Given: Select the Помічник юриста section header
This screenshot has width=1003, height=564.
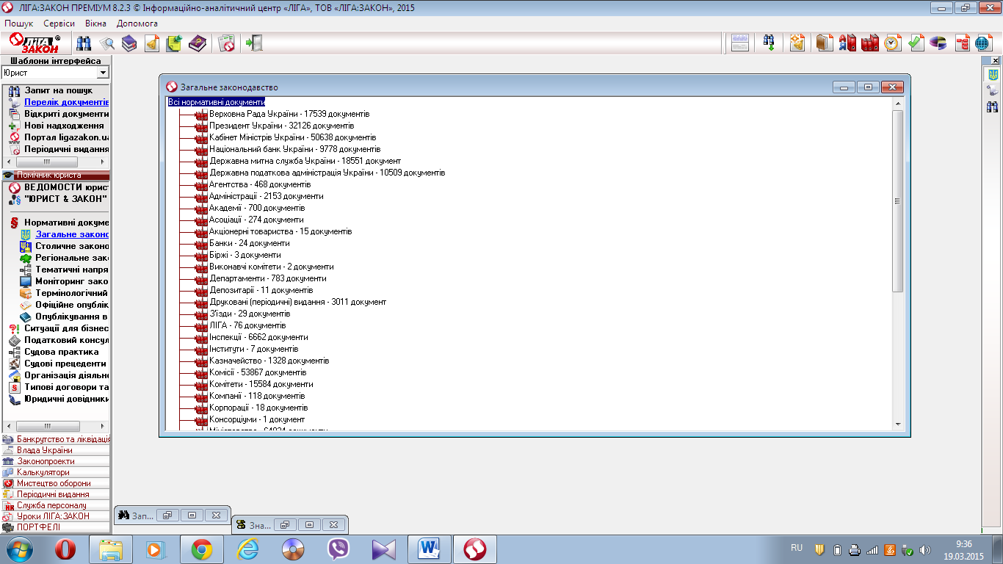Looking at the screenshot, I should click(56, 176).
